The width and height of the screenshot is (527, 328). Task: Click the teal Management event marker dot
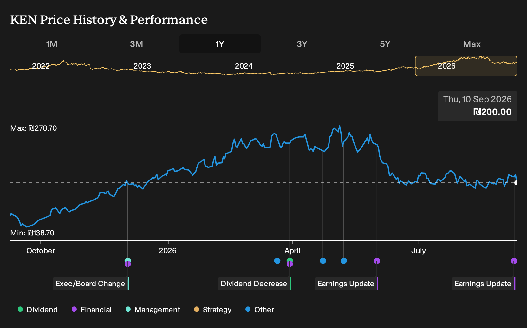(x=127, y=260)
